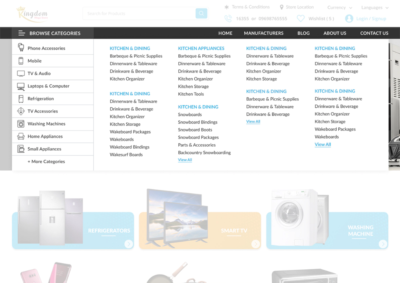Viewport: 400px width, 283px height.
Task: Click the arrow on Smart TV banner
Action: coord(256,244)
